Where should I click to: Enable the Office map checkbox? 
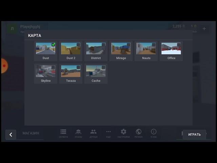pos(179,44)
